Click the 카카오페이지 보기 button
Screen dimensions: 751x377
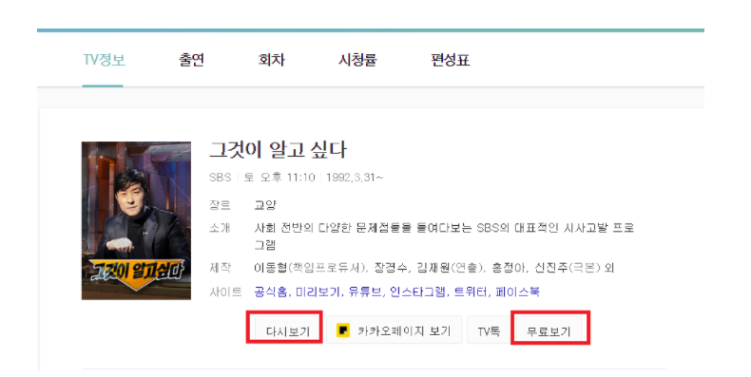[x=395, y=330]
